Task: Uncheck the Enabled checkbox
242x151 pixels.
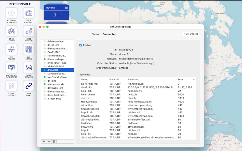Action: click(x=80, y=45)
